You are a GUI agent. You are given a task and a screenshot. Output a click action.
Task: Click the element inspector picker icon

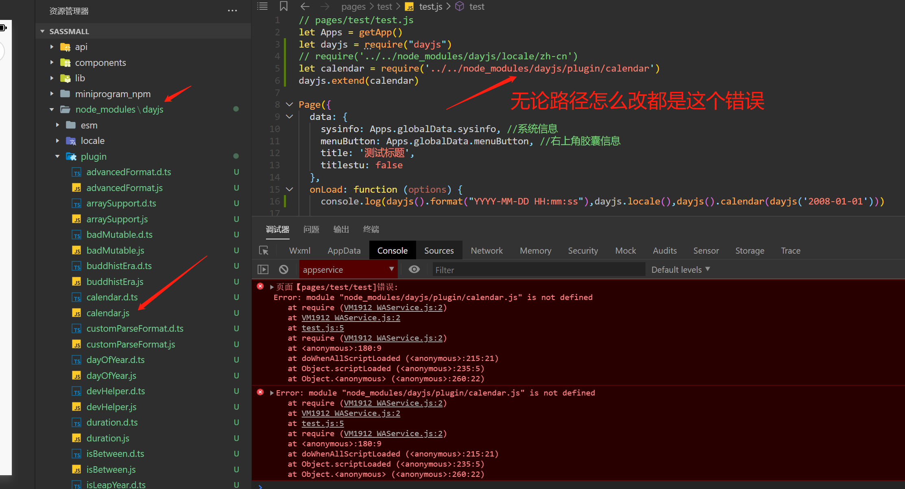[x=264, y=250]
